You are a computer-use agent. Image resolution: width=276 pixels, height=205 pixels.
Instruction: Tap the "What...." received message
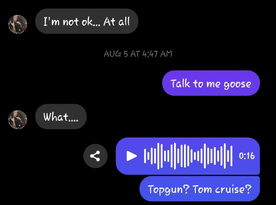point(61,117)
